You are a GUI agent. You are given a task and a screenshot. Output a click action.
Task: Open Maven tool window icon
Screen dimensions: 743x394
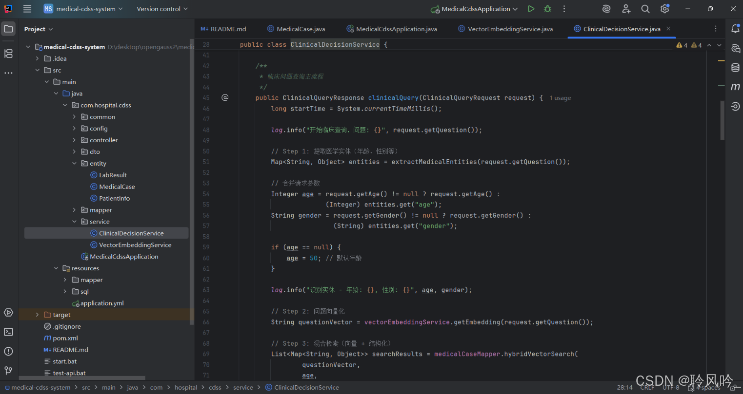coord(735,87)
